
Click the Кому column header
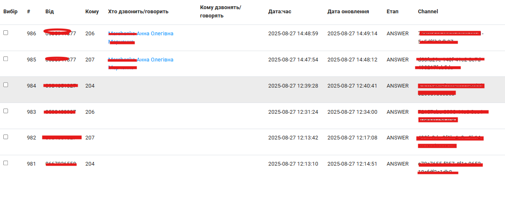tap(92, 12)
